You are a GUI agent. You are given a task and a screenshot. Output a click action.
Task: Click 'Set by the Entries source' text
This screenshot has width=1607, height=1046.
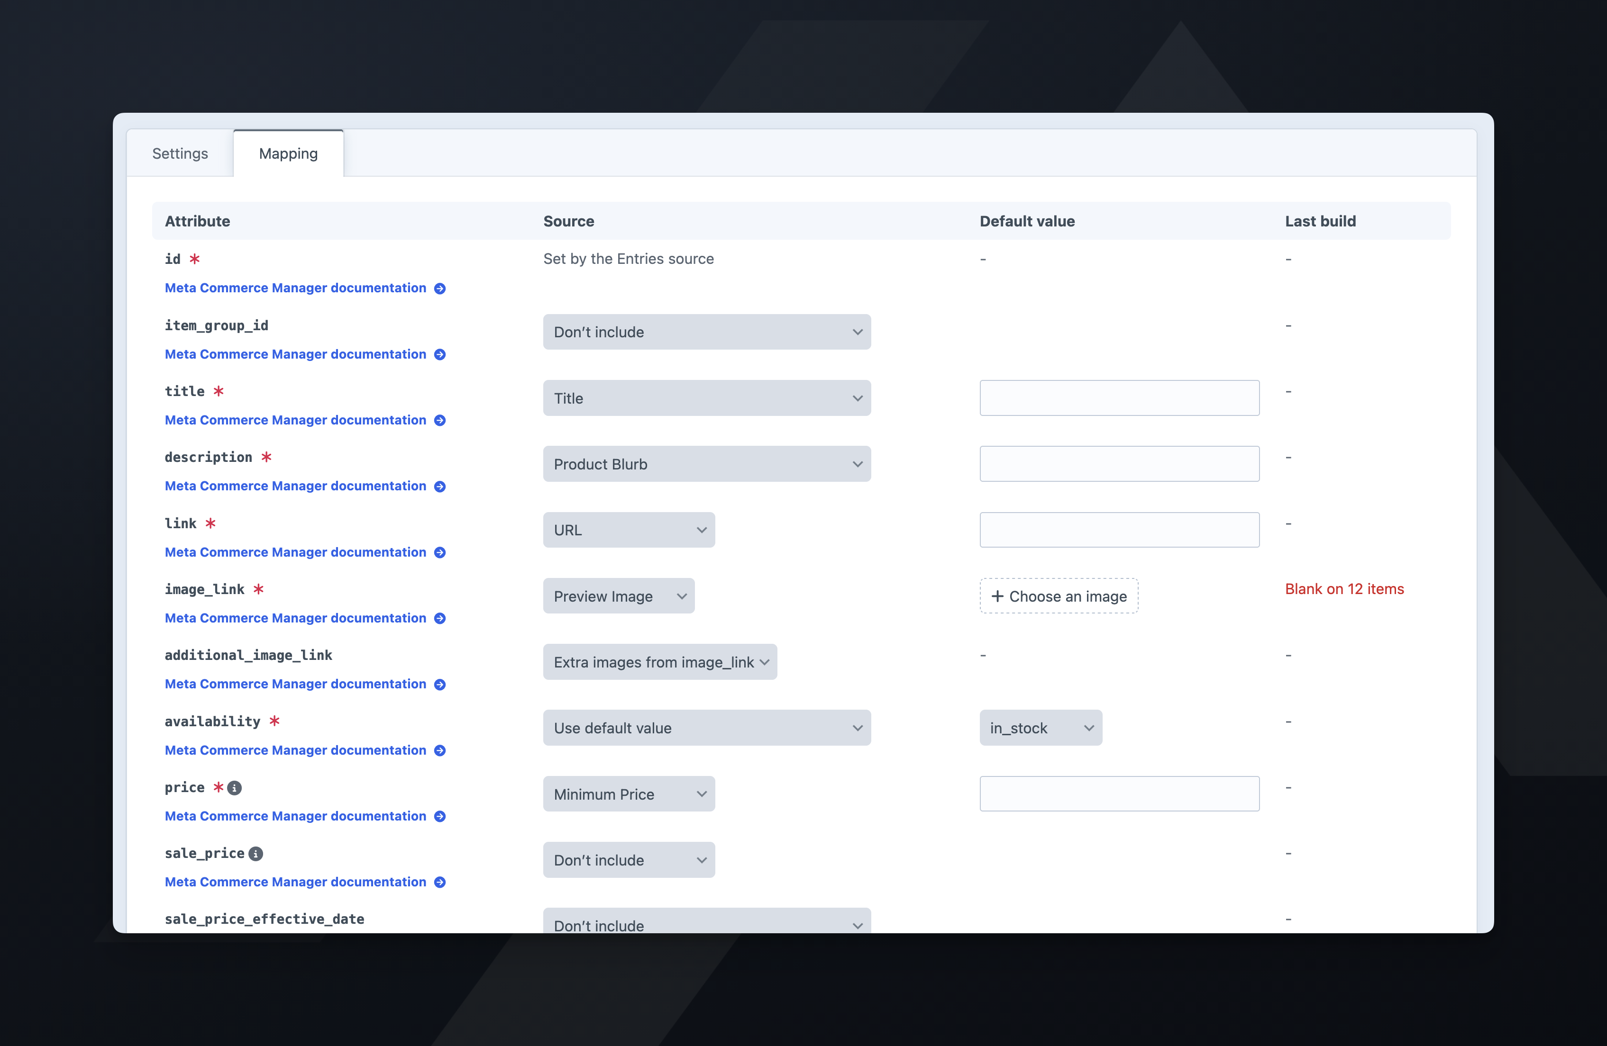pyautogui.click(x=629, y=259)
